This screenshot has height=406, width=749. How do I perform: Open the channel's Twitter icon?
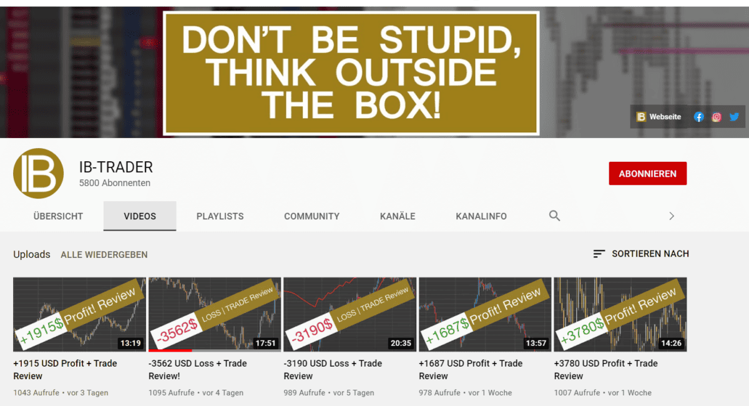[734, 117]
